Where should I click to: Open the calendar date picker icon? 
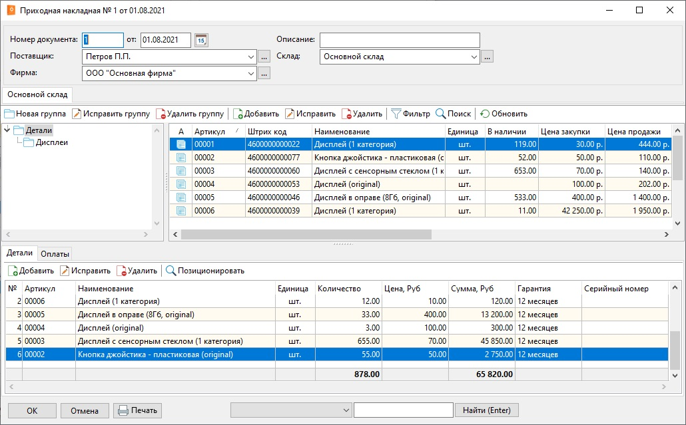pyautogui.click(x=201, y=41)
